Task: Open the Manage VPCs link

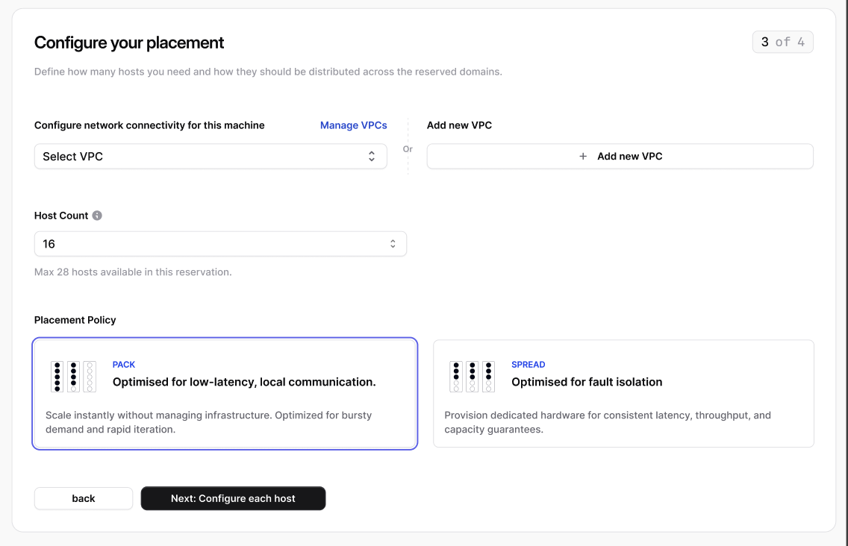Action: click(x=354, y=125)
